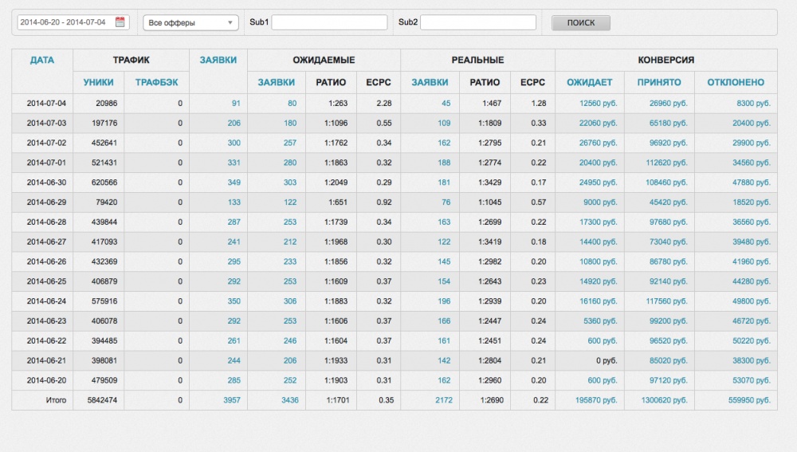Sort by the ОТКЛОНЕНО column header

(736, 82)
